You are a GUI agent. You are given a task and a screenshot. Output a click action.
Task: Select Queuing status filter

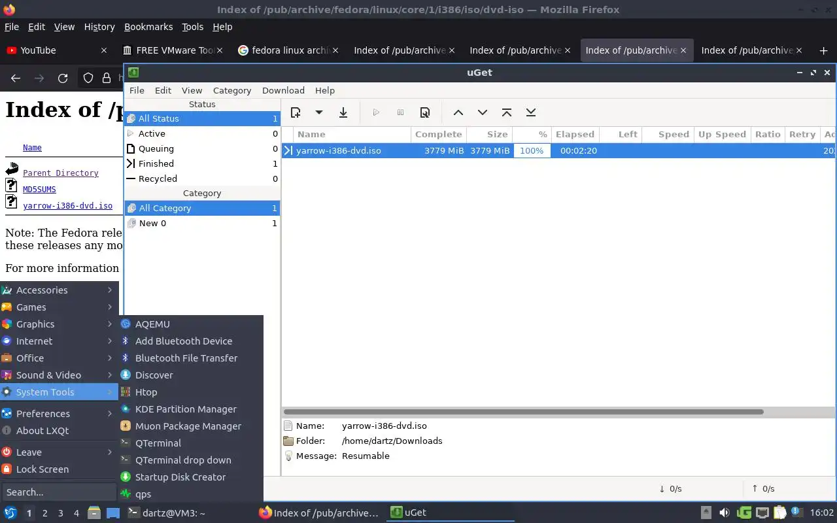[202, 148]
